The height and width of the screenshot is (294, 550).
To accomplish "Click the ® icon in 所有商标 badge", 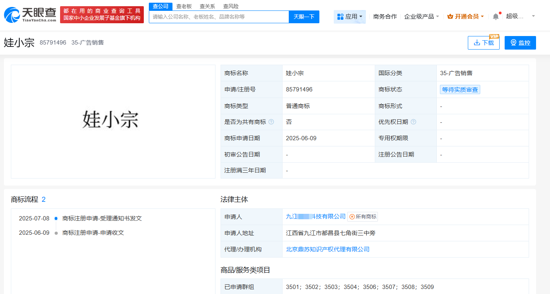I will click(x=352, y=217).
